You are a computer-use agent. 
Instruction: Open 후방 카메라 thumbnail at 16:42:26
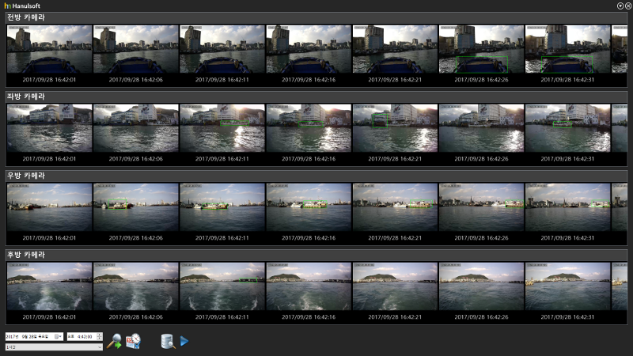[x=481, y=286]
